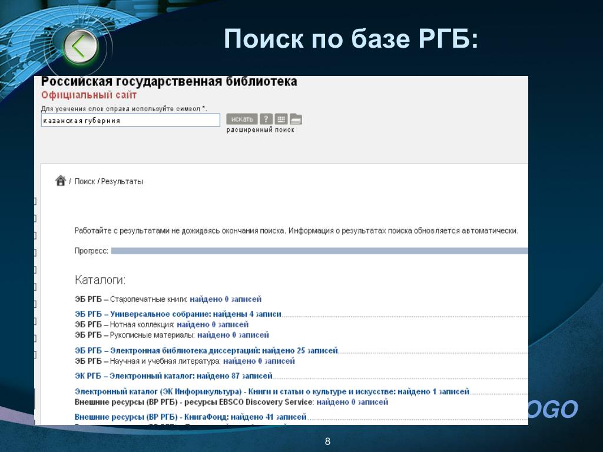603x452 pixels.
Task: Click Российская государственная библиотека title
Action: click(x=169, y=81)
